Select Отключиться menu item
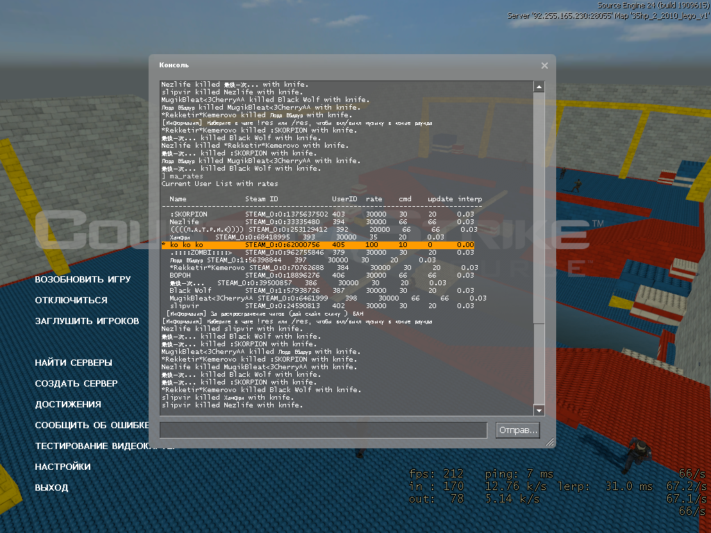711x533 pixels. point(72,300)
